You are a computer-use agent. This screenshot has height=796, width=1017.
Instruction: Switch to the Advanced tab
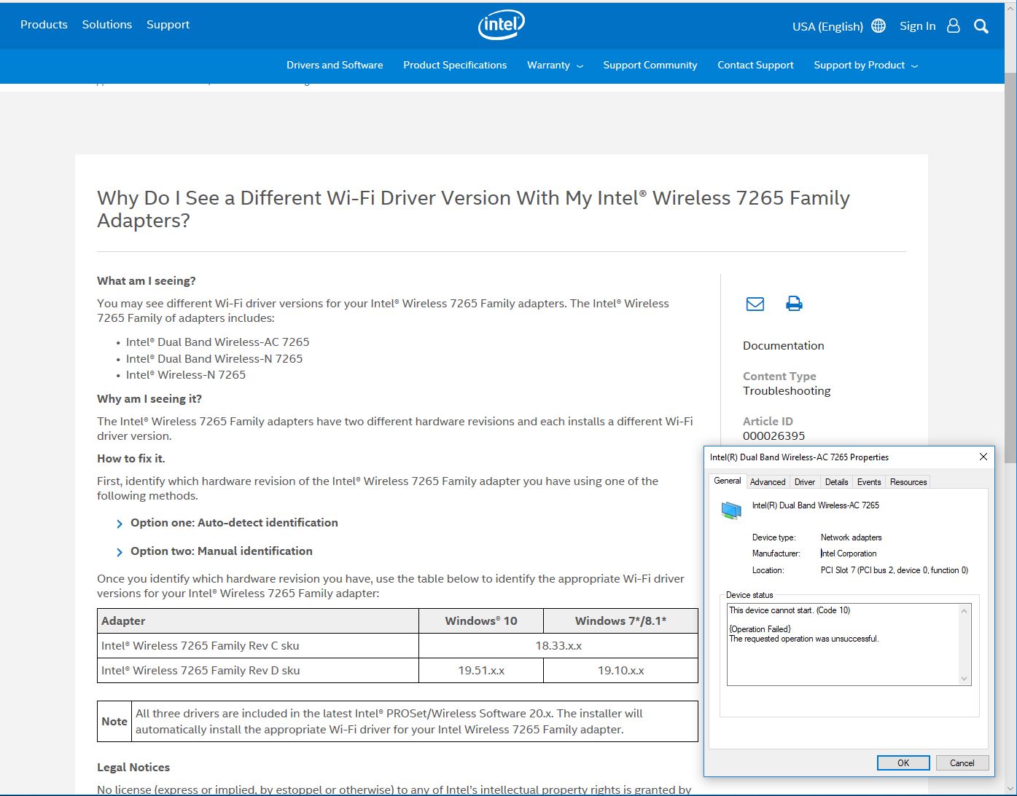coord(768,482)
